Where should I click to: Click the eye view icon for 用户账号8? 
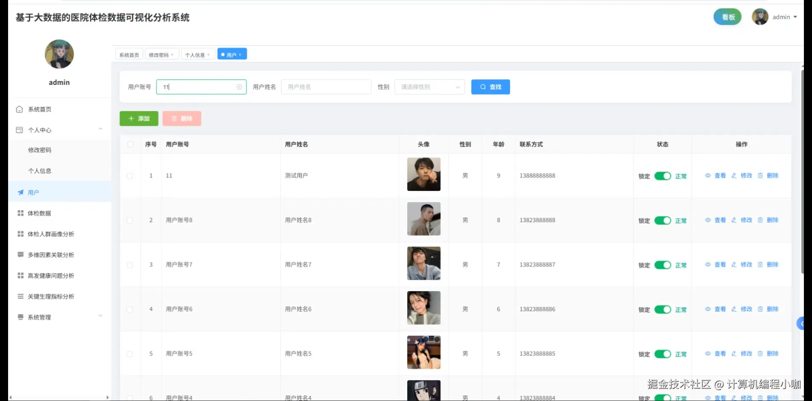pos(708,220)
